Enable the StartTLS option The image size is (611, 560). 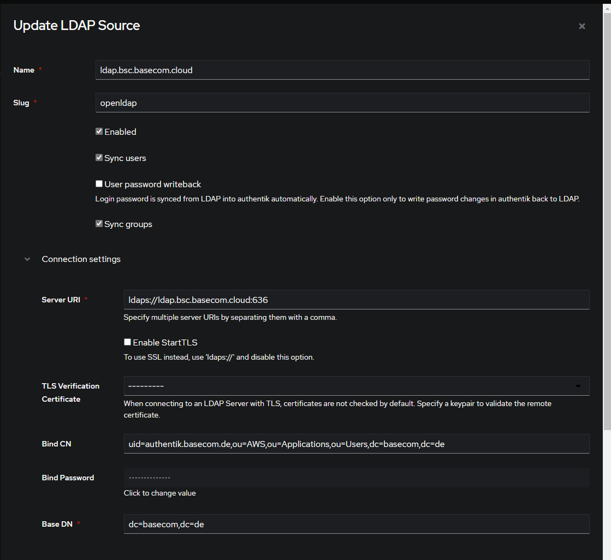[127, 342]
